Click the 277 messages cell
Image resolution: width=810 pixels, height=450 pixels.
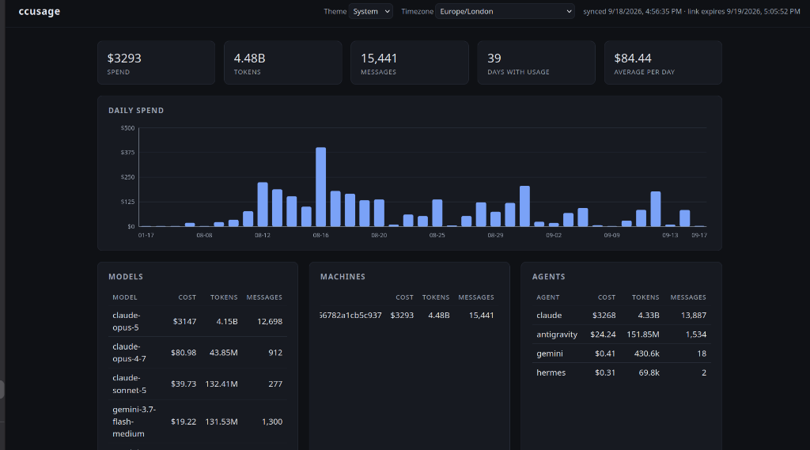point(275,384)
